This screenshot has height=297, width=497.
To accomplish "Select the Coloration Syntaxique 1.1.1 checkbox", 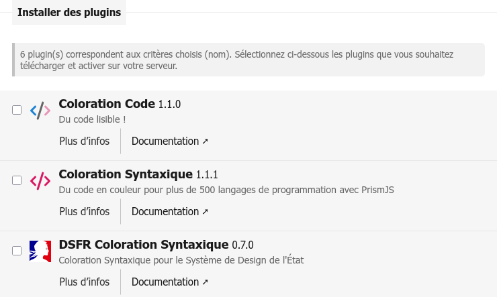I will [x=17, y=180].
